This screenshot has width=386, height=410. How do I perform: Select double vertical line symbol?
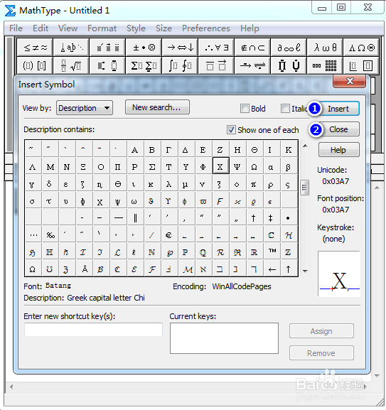click(135, 217)
